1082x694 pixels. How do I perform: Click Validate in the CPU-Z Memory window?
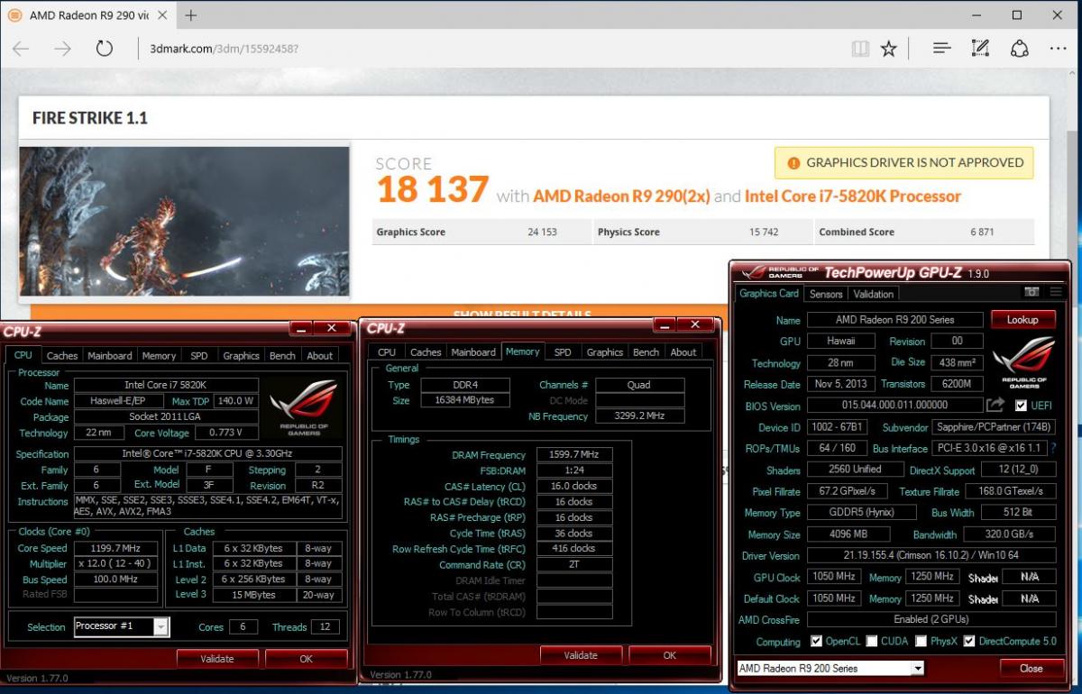pyautogui.click(x=581, y=655)
